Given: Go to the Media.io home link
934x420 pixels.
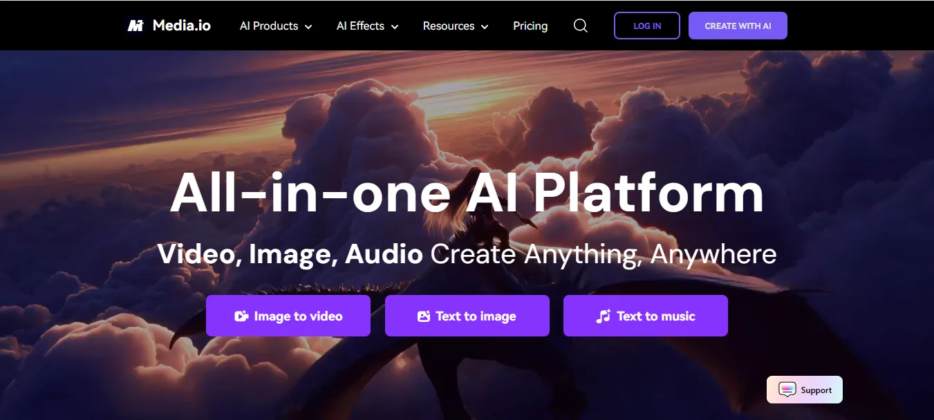Looking at the screenshot, I should click(169, 26).
